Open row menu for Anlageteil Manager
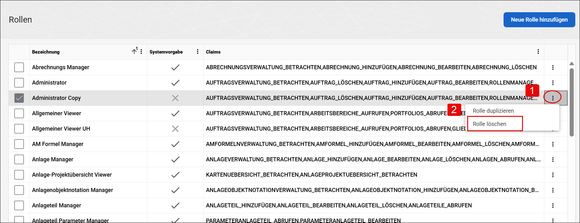Viewport: 580px width, 223px height. pos(553,205)
